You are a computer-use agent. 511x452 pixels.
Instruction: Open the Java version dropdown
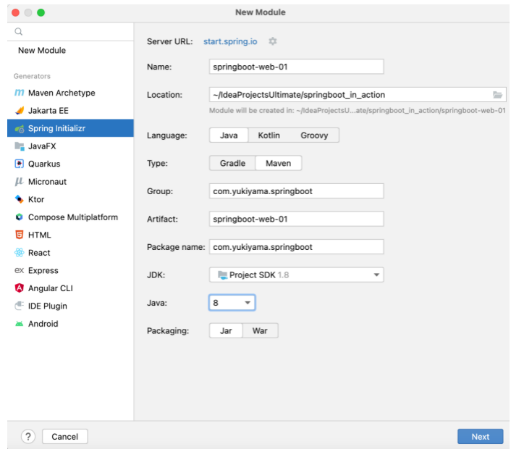232,303
